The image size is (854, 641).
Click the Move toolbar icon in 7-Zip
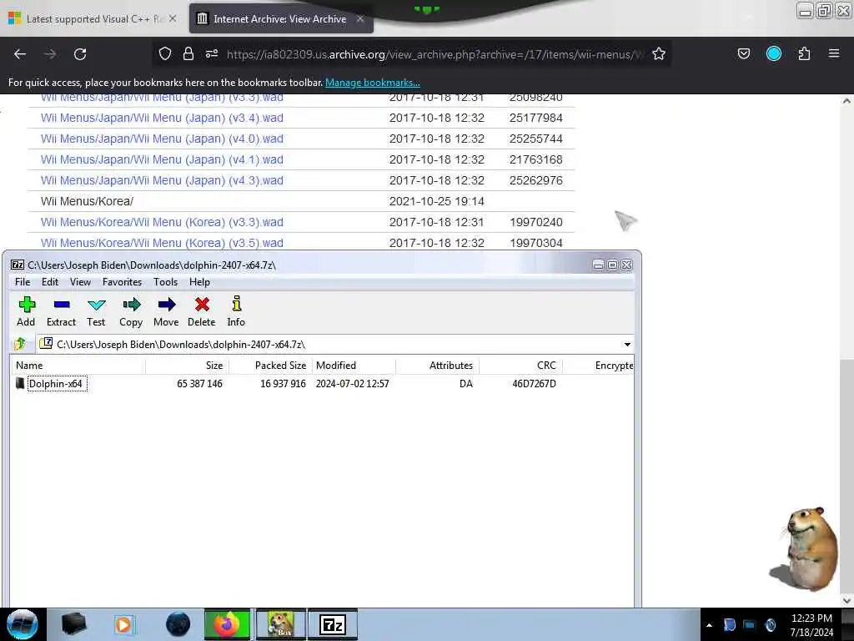[x=166, y=305]
